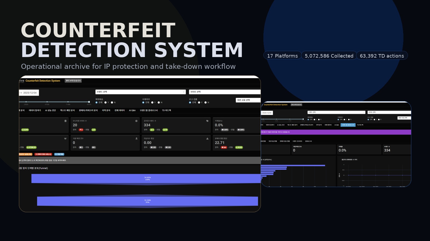Open the 브랜드 선택 dropdown

(140, 92)
